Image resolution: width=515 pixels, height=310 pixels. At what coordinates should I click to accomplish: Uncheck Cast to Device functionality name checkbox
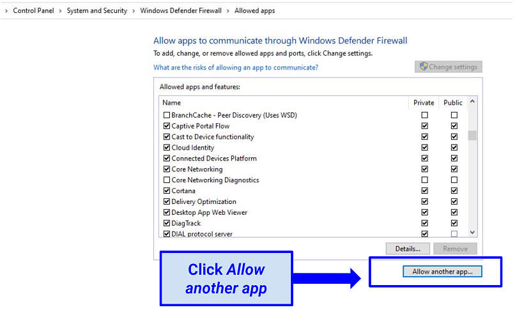(167, 137)
